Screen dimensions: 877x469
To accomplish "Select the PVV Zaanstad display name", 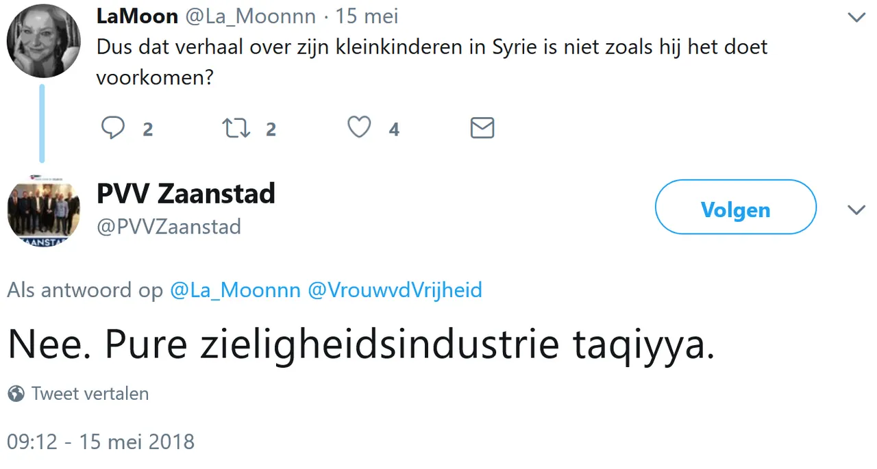I will (x=186, y=194).
